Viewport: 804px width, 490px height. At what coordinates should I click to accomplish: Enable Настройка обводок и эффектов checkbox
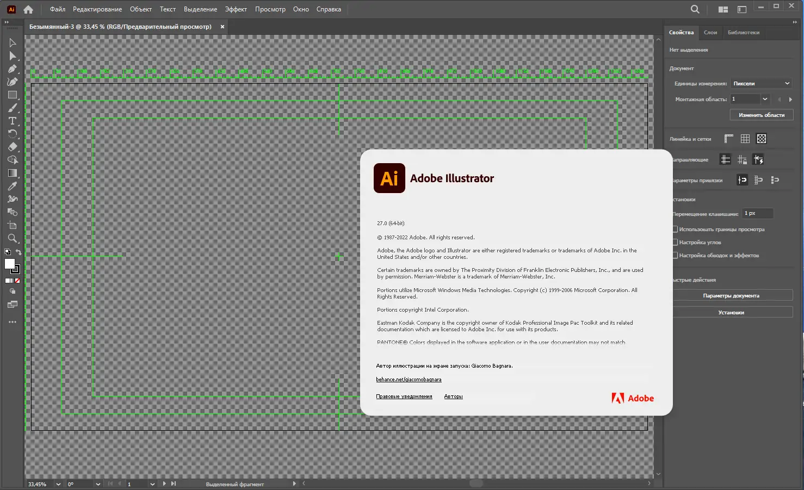pyautogui.click(x=675, y=256)
